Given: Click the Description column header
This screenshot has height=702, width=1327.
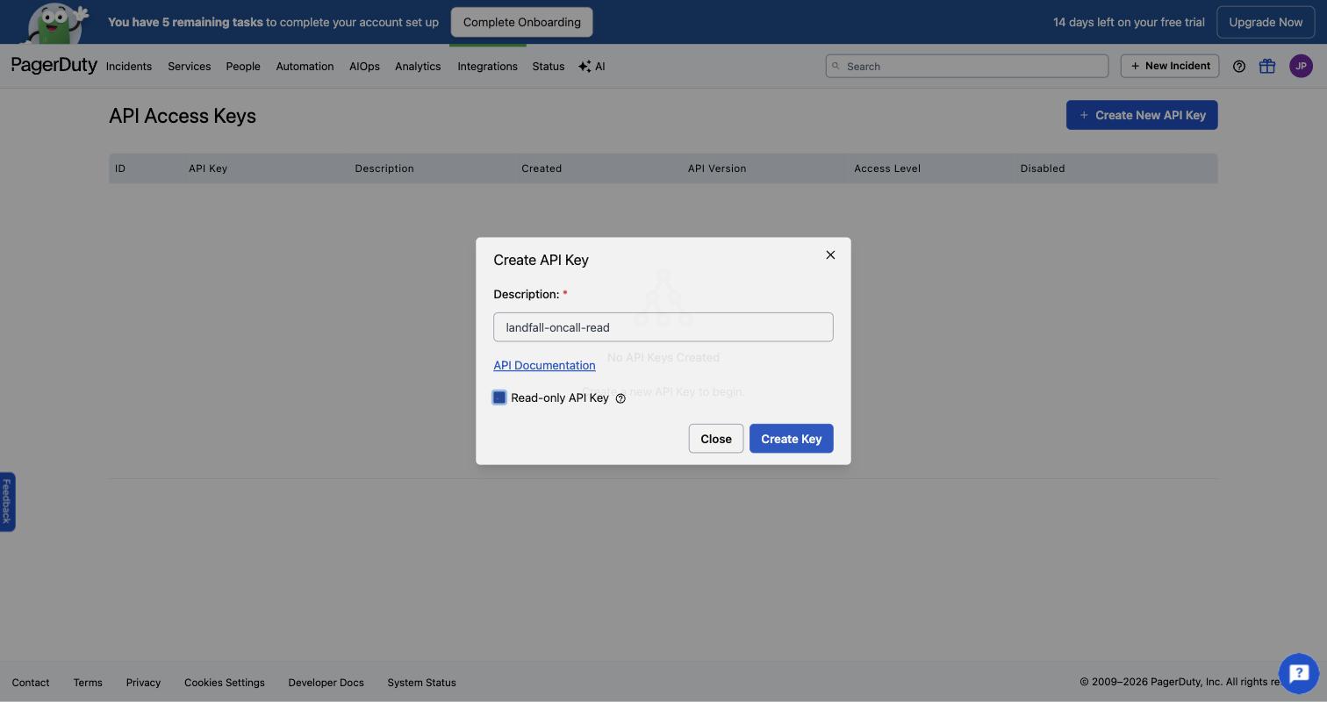Looking at the screenshot, I should pos(384,168).
